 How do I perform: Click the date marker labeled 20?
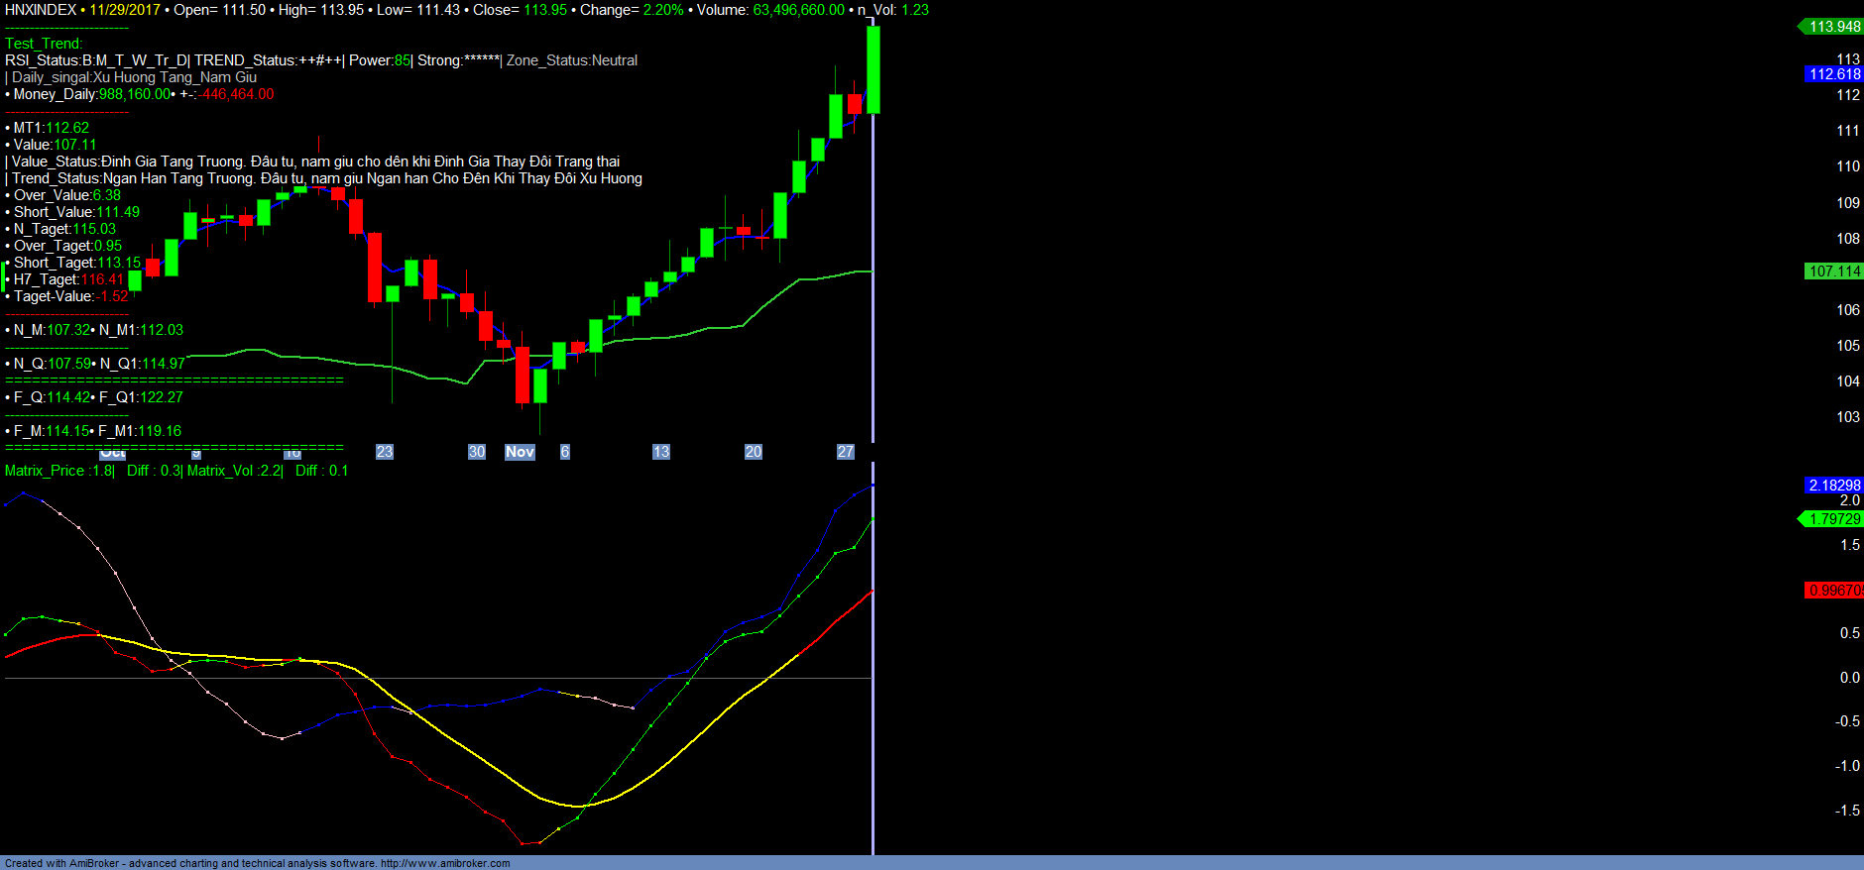[x=754, y=452]
